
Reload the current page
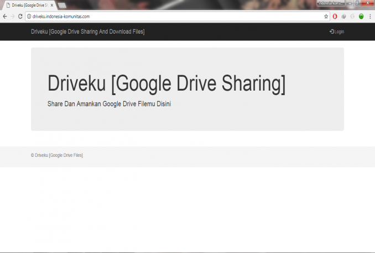click(x=20, y=17)
